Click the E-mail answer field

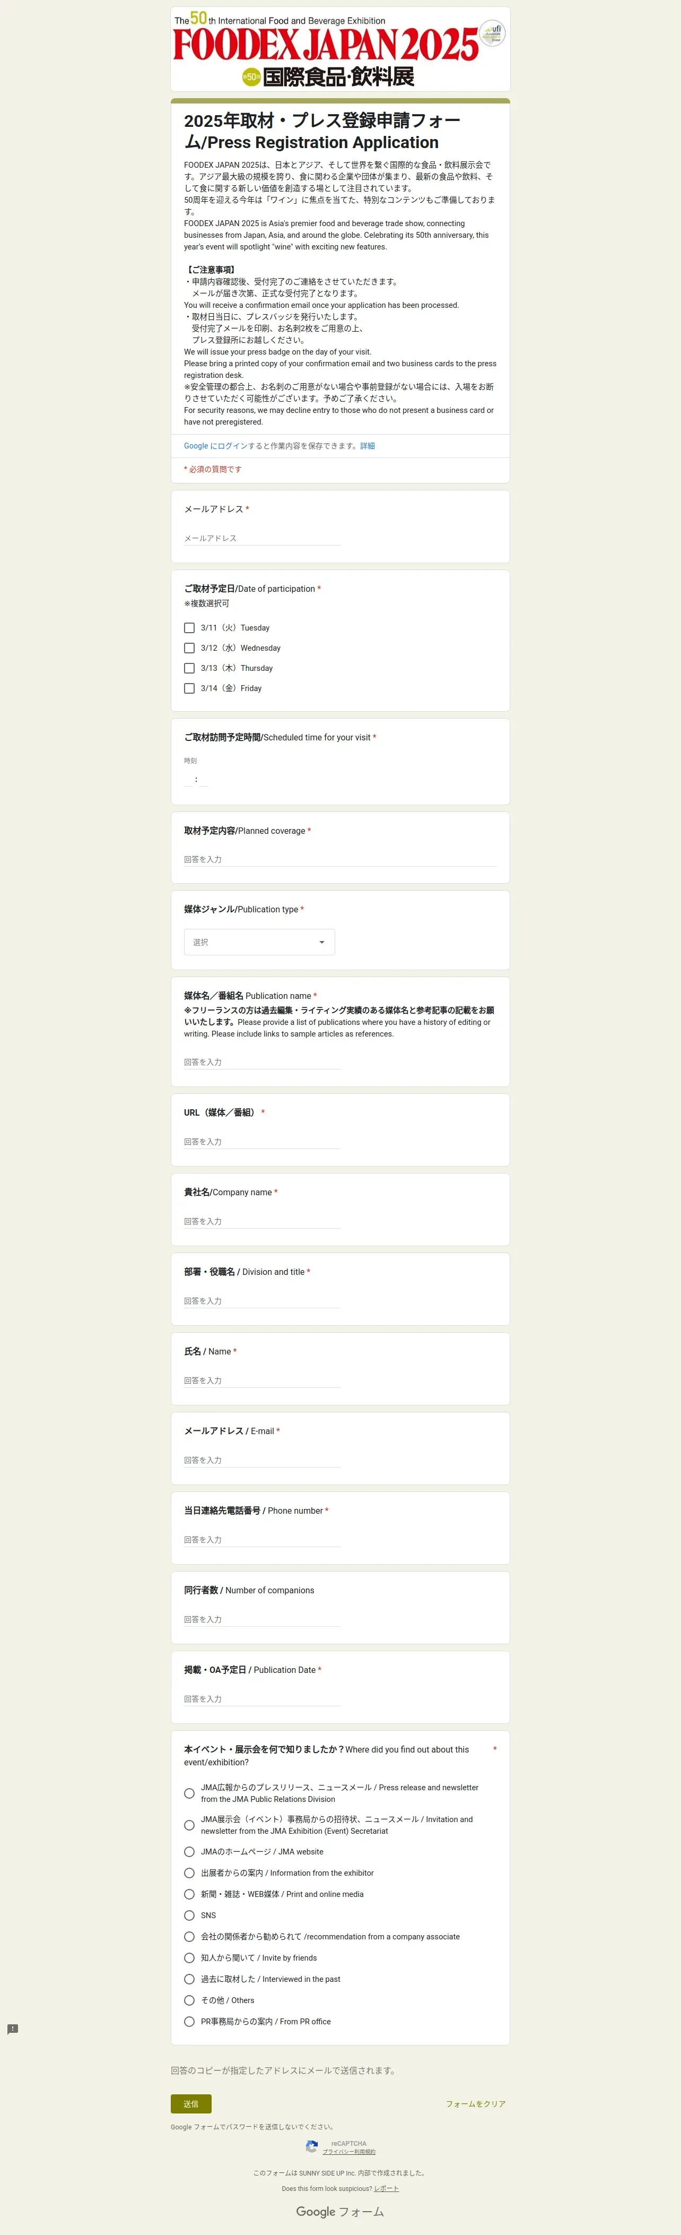click(262, 1460)
